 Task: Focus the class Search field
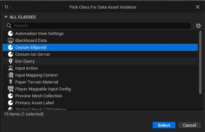point(98,26)
